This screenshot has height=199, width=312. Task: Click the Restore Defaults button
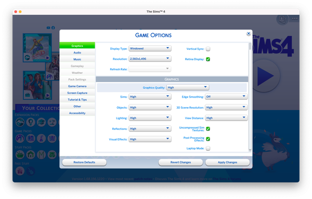pyautogui.click(x=84, y=162)
